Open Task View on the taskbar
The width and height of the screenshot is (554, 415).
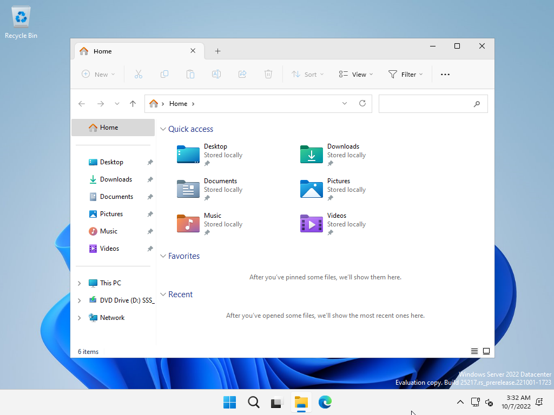click(x=277, y=402)
